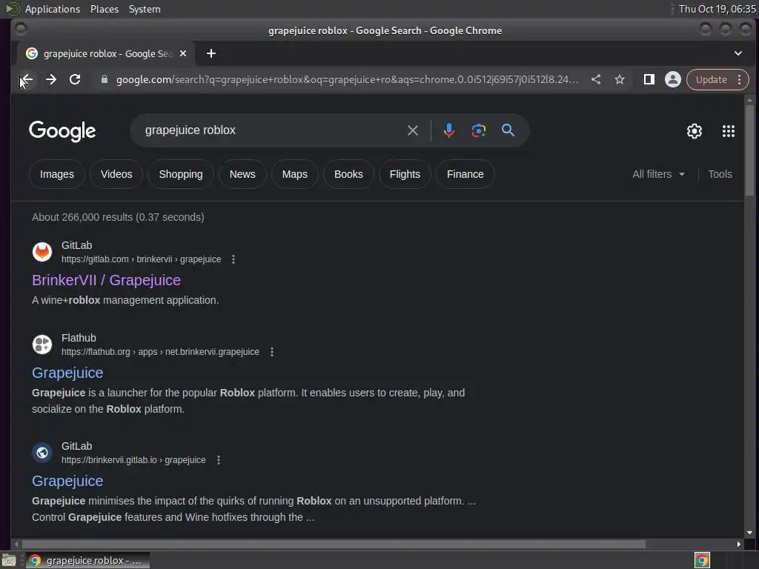Open the Chrome profile avatar menu

(673, 79)
